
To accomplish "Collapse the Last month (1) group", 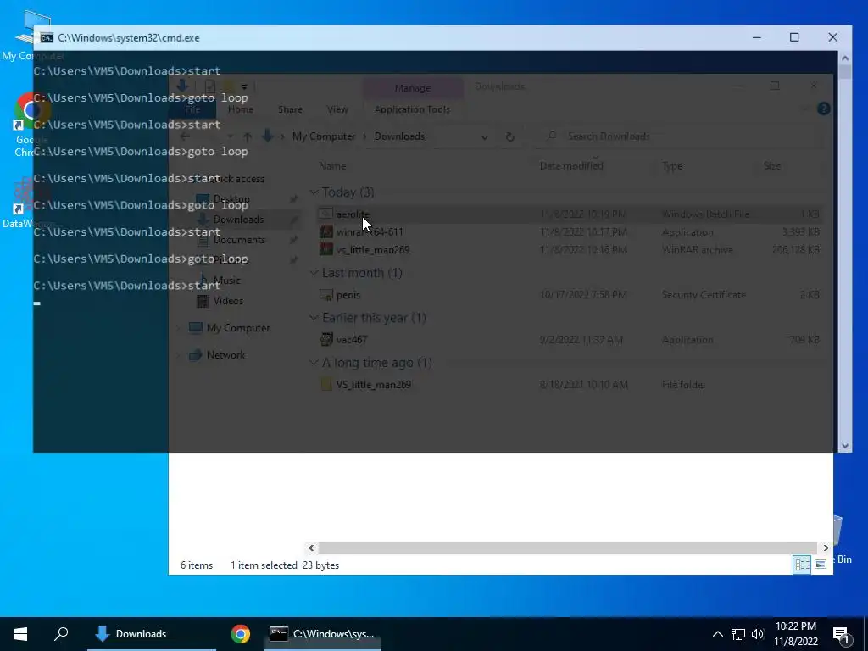I will tap(314, 273).
